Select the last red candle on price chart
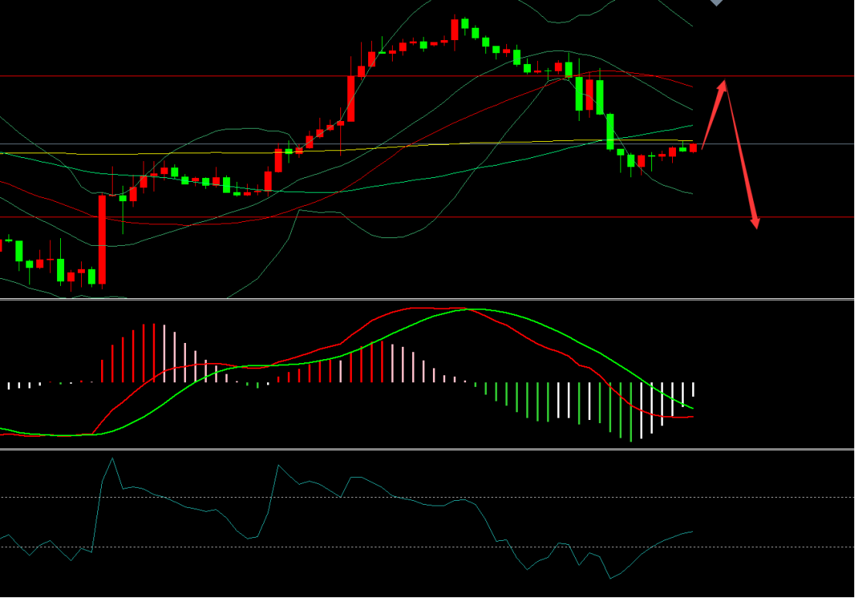Screen dimensions: 855x598 coord(693,148)
